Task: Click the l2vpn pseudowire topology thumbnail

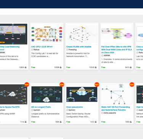Action: (82, 95)
